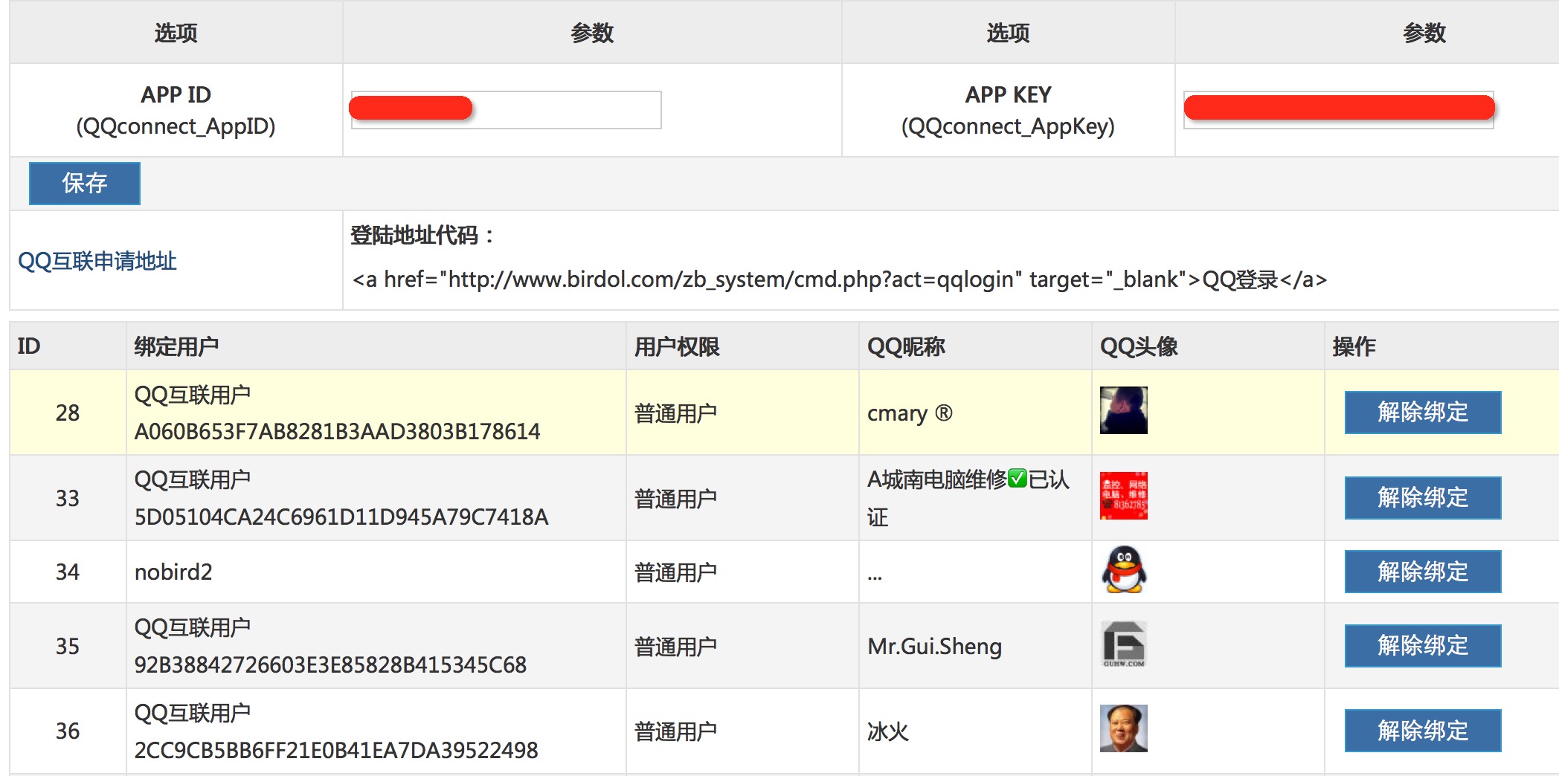Click the 普通用户 permission in row 34
The height and width of the screenshot is (776, 1559).
click(675, 572)
